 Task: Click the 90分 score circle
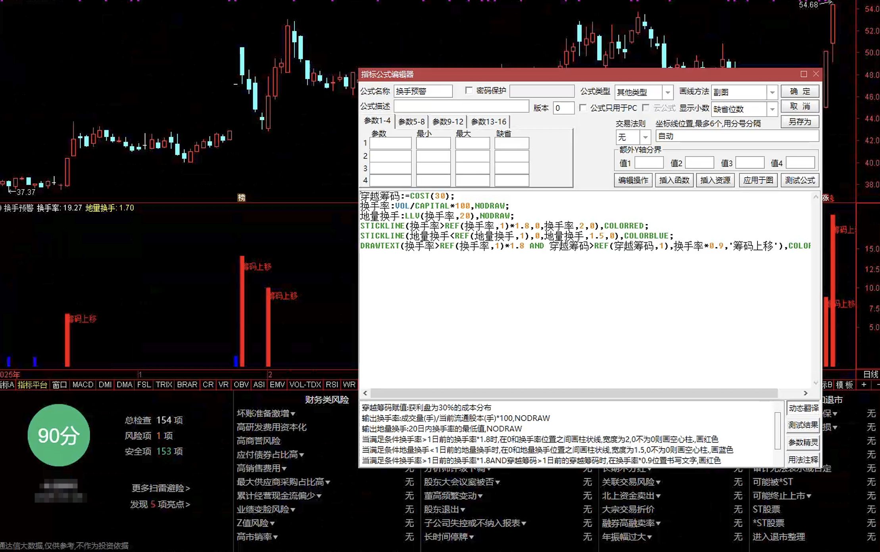click(x=59, y=435)
